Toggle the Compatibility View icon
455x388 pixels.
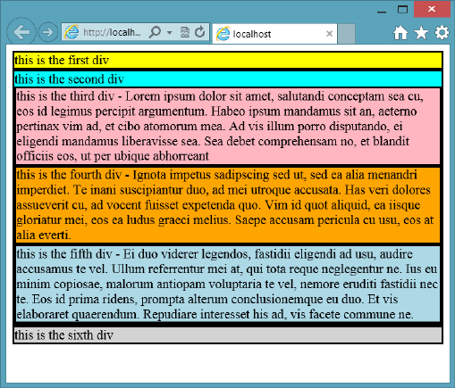point(185,32)
